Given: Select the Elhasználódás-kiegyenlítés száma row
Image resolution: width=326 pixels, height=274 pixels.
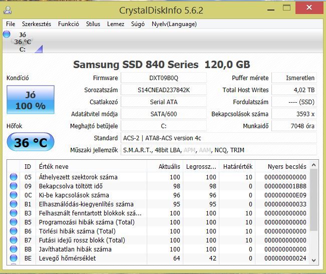Looking at the screenshot, I should coord(158,204).
